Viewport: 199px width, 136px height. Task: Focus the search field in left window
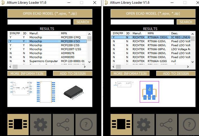click(39, 22)
